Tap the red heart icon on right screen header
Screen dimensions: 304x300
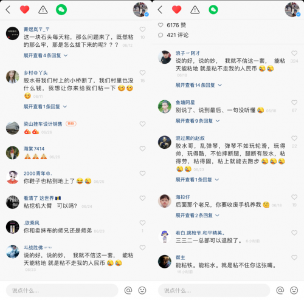coord(176,10)
